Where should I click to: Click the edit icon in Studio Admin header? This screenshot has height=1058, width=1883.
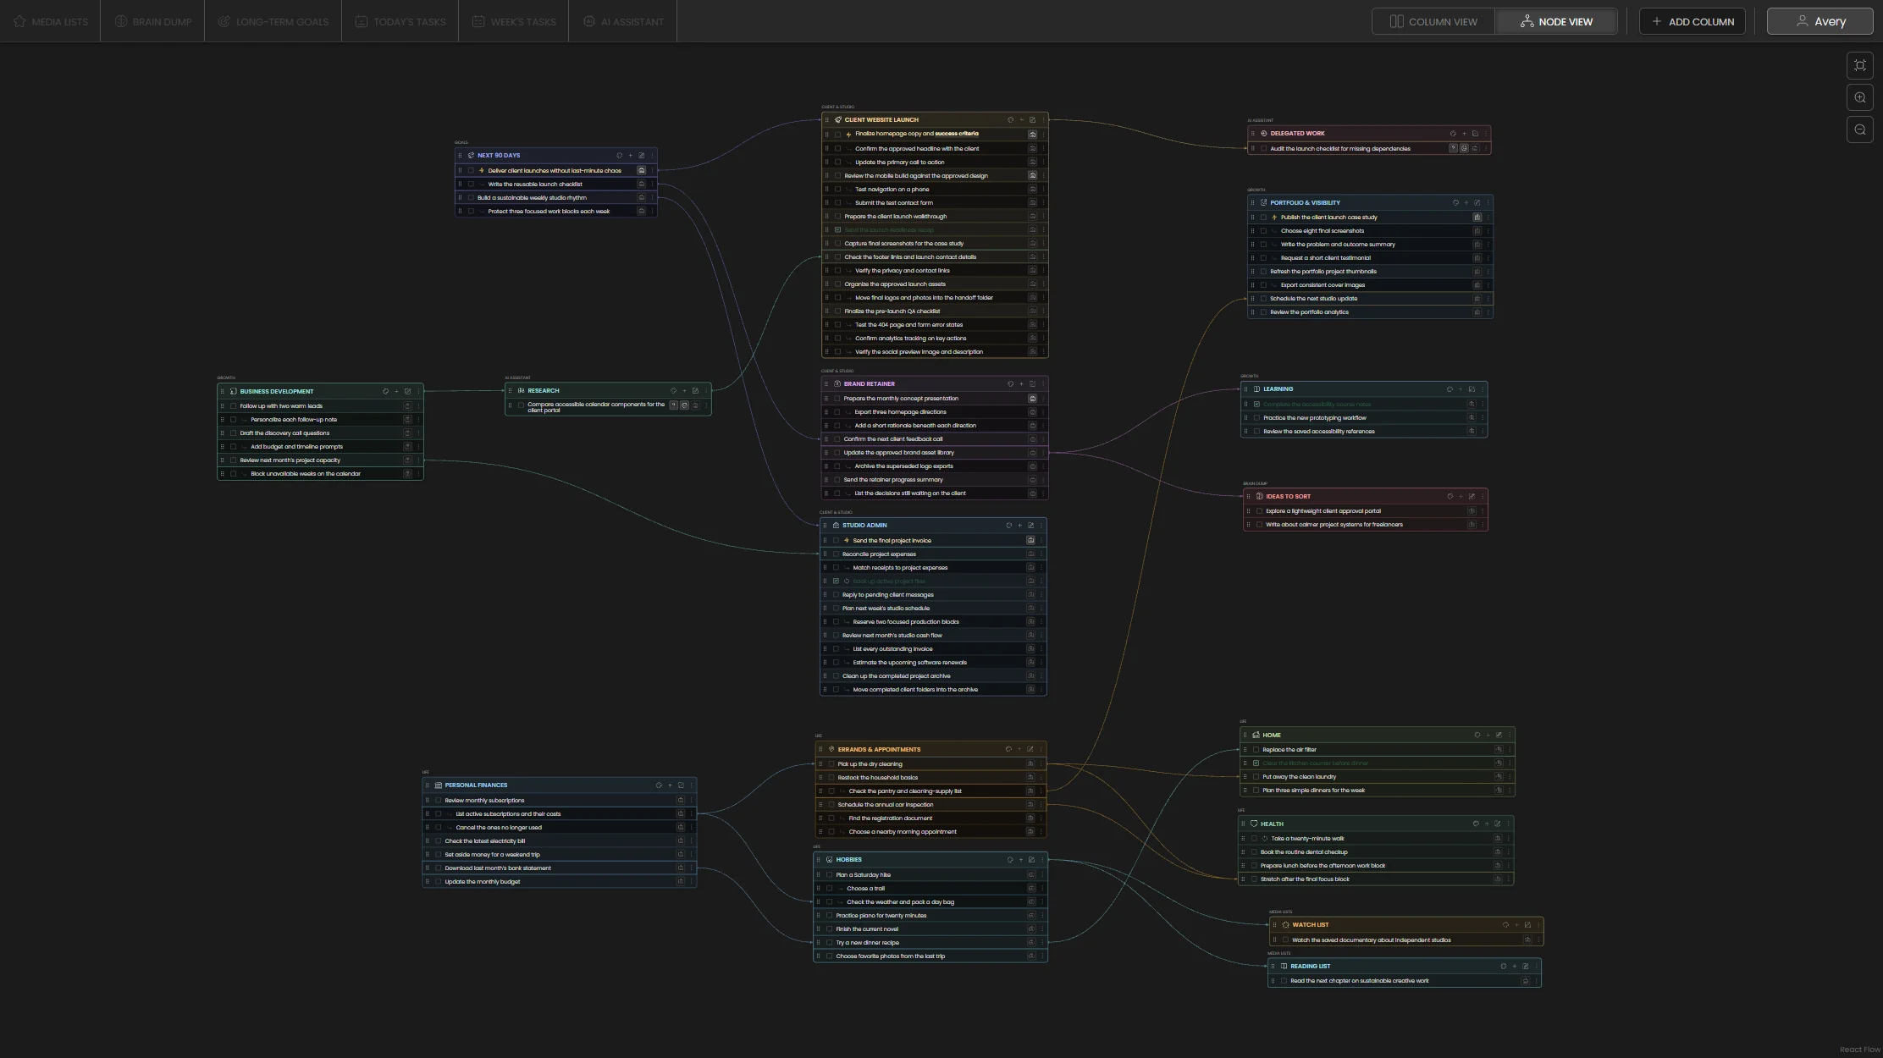[1030, 526]
